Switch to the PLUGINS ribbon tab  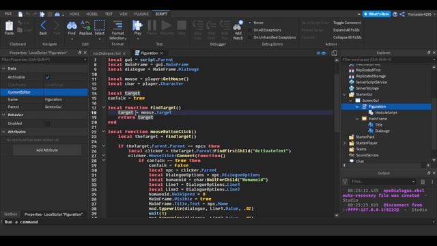pyautogui.click(x=141, y=14)
